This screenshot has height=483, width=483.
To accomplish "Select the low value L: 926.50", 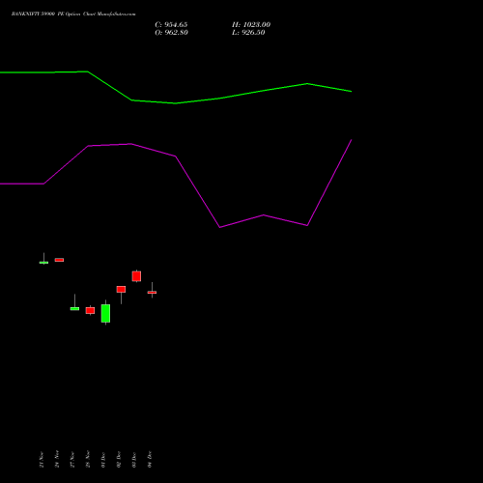I will [248, 33].
